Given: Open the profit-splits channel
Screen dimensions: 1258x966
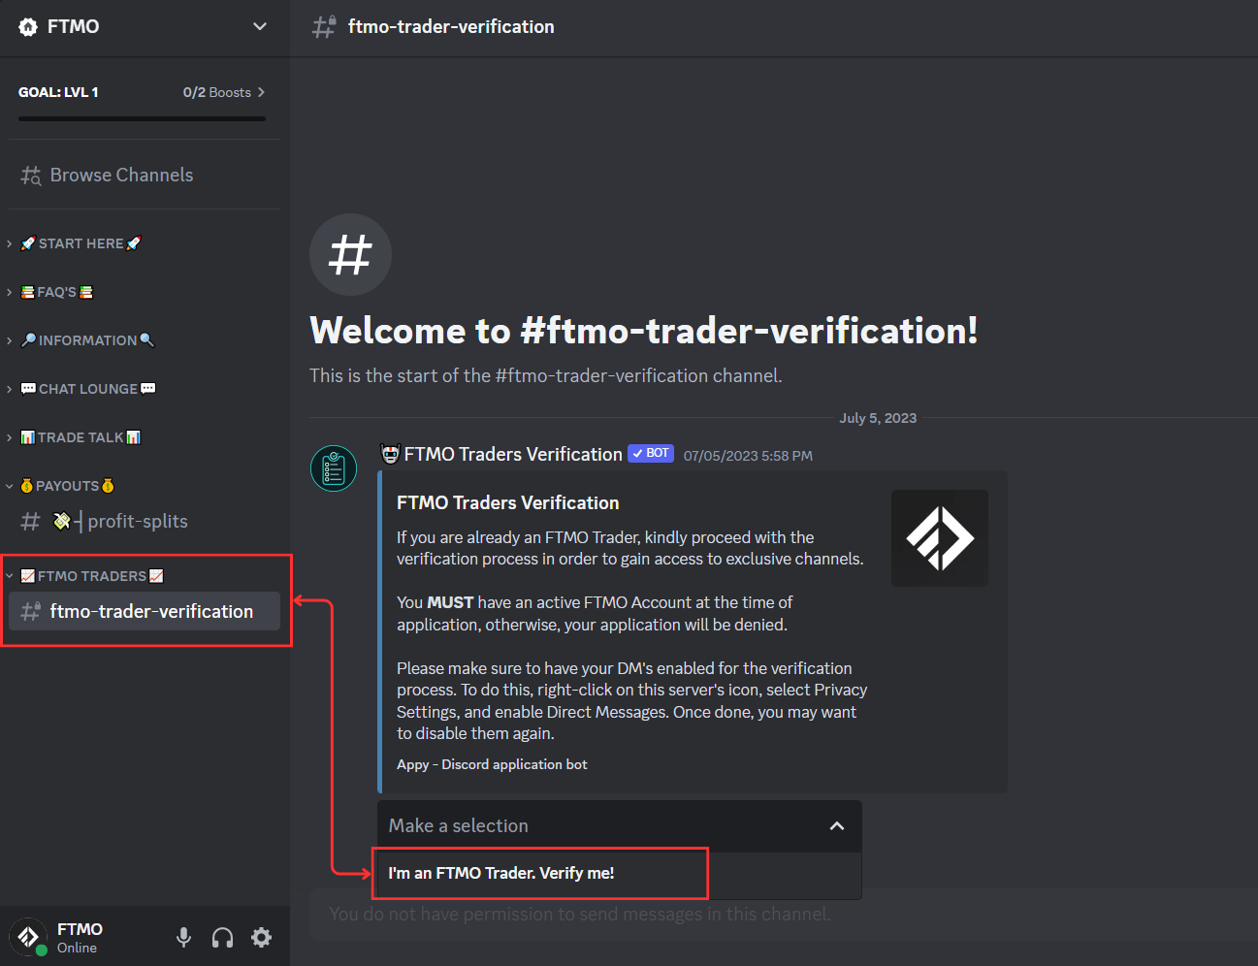Looking at the screenshot, I should (x=144, y=522).
